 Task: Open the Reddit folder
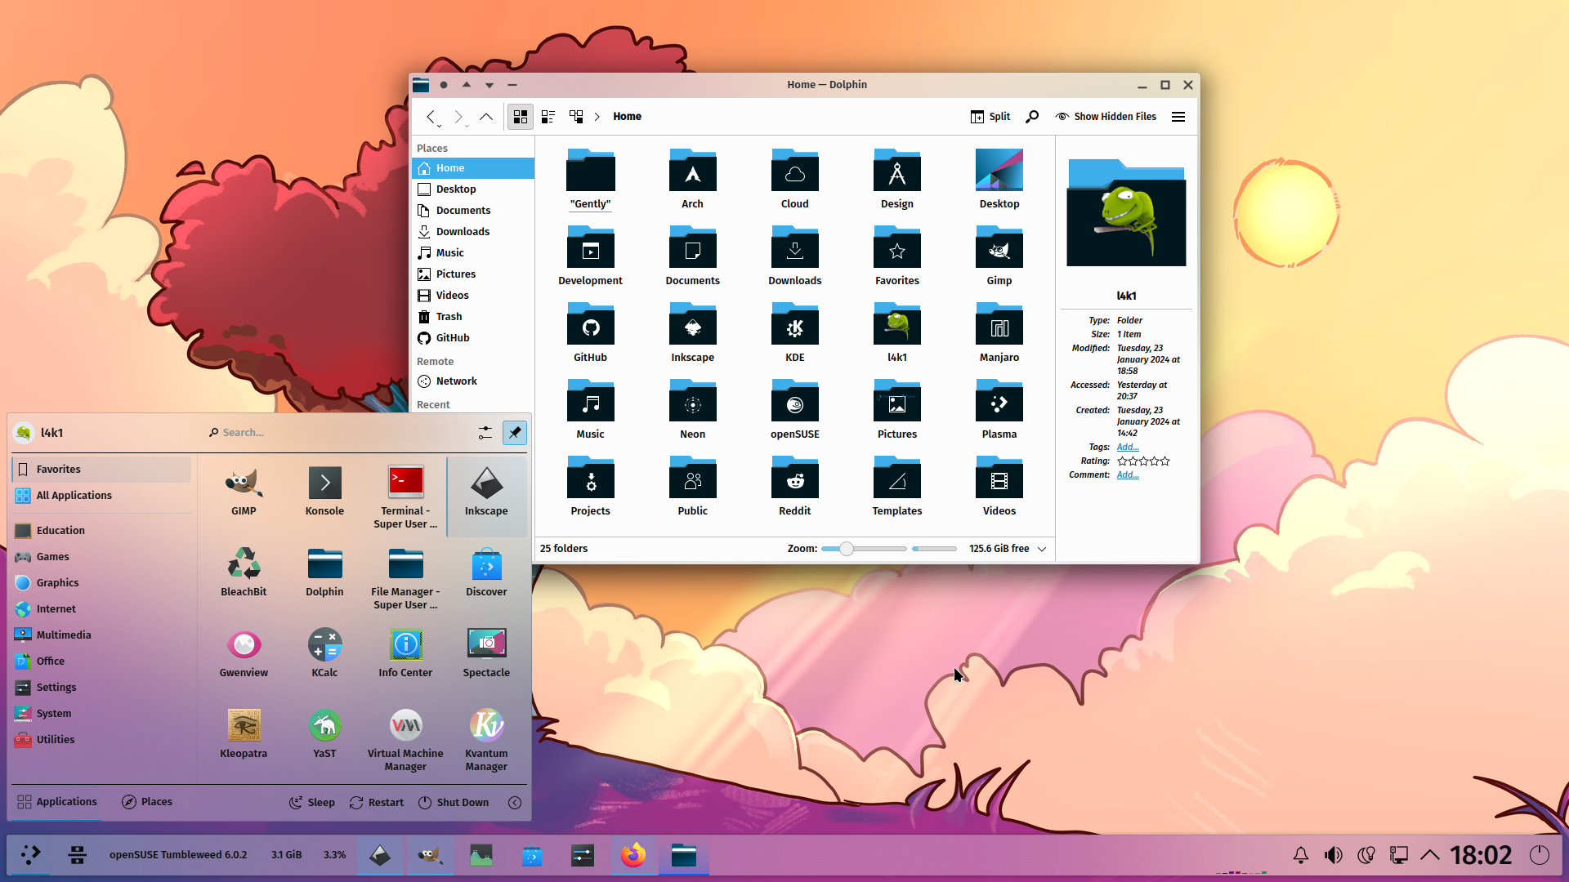pos(794,486)
